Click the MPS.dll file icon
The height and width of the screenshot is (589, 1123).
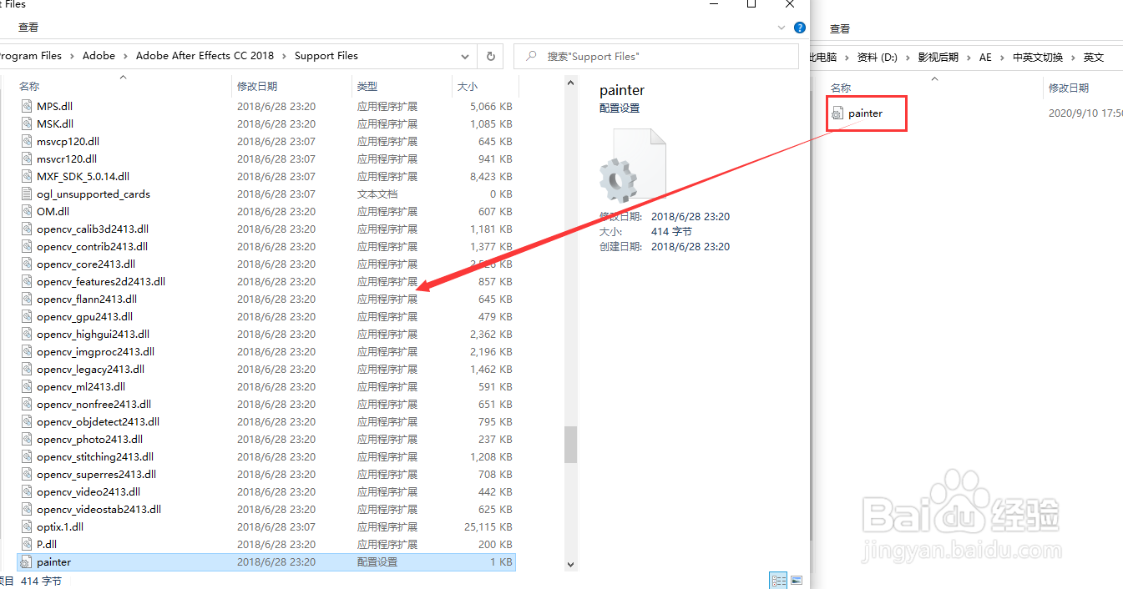(27, 107)
